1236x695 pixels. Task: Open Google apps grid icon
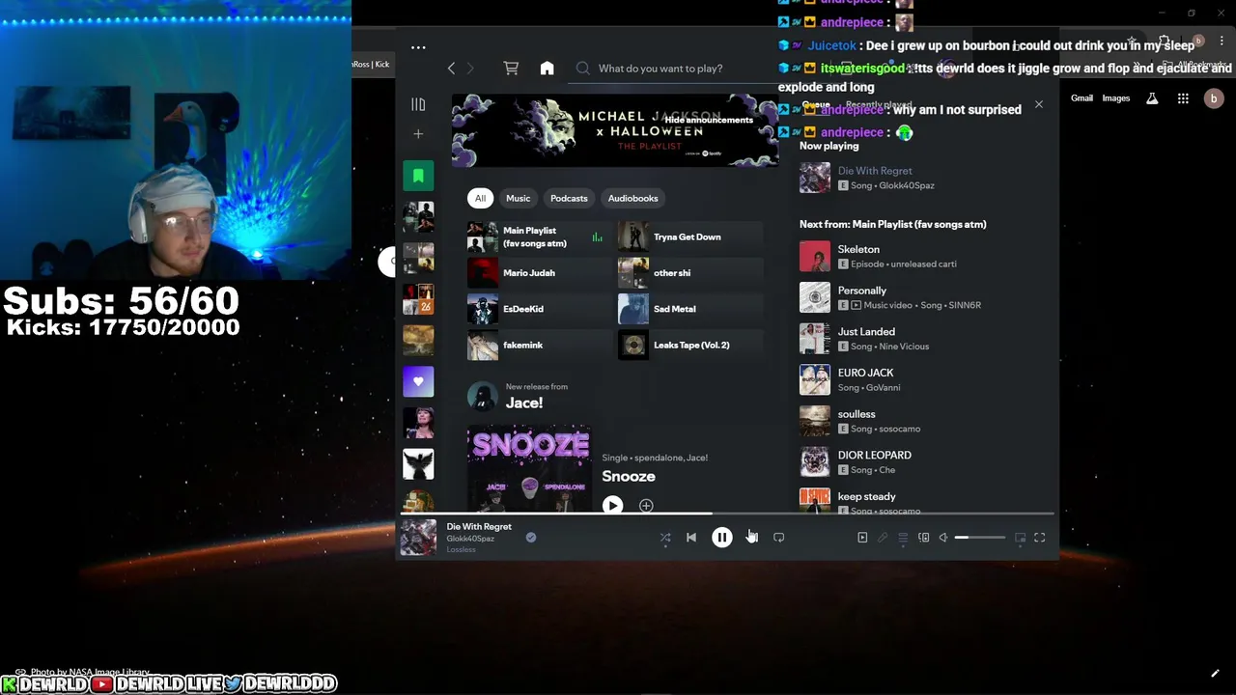point(1183,98)
